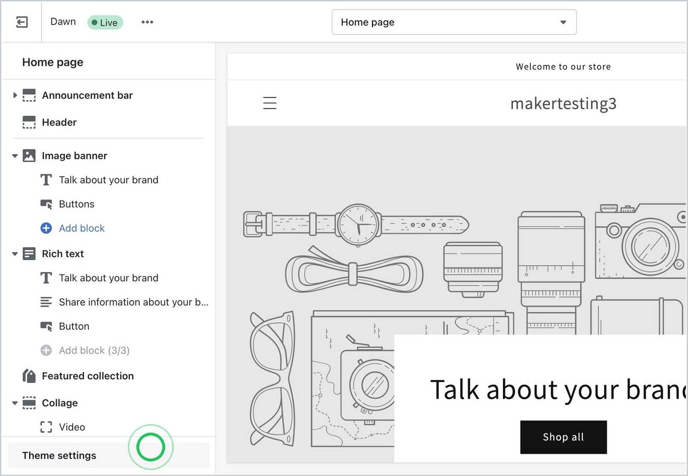Open the three-dot more actions menu
The image size is (688, 476).
pos(147,22)
